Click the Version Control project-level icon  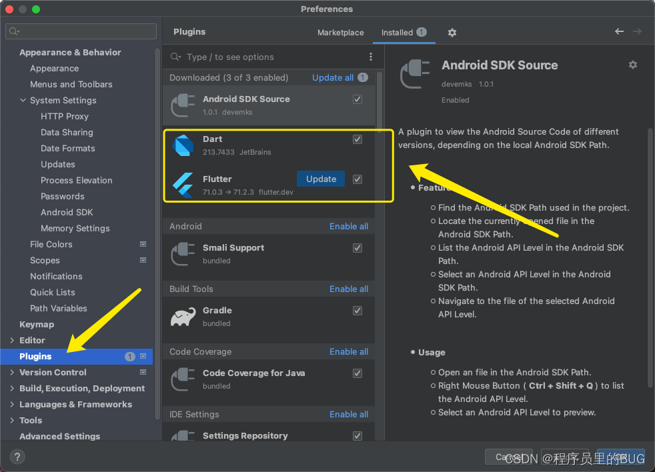click(143, 372)
